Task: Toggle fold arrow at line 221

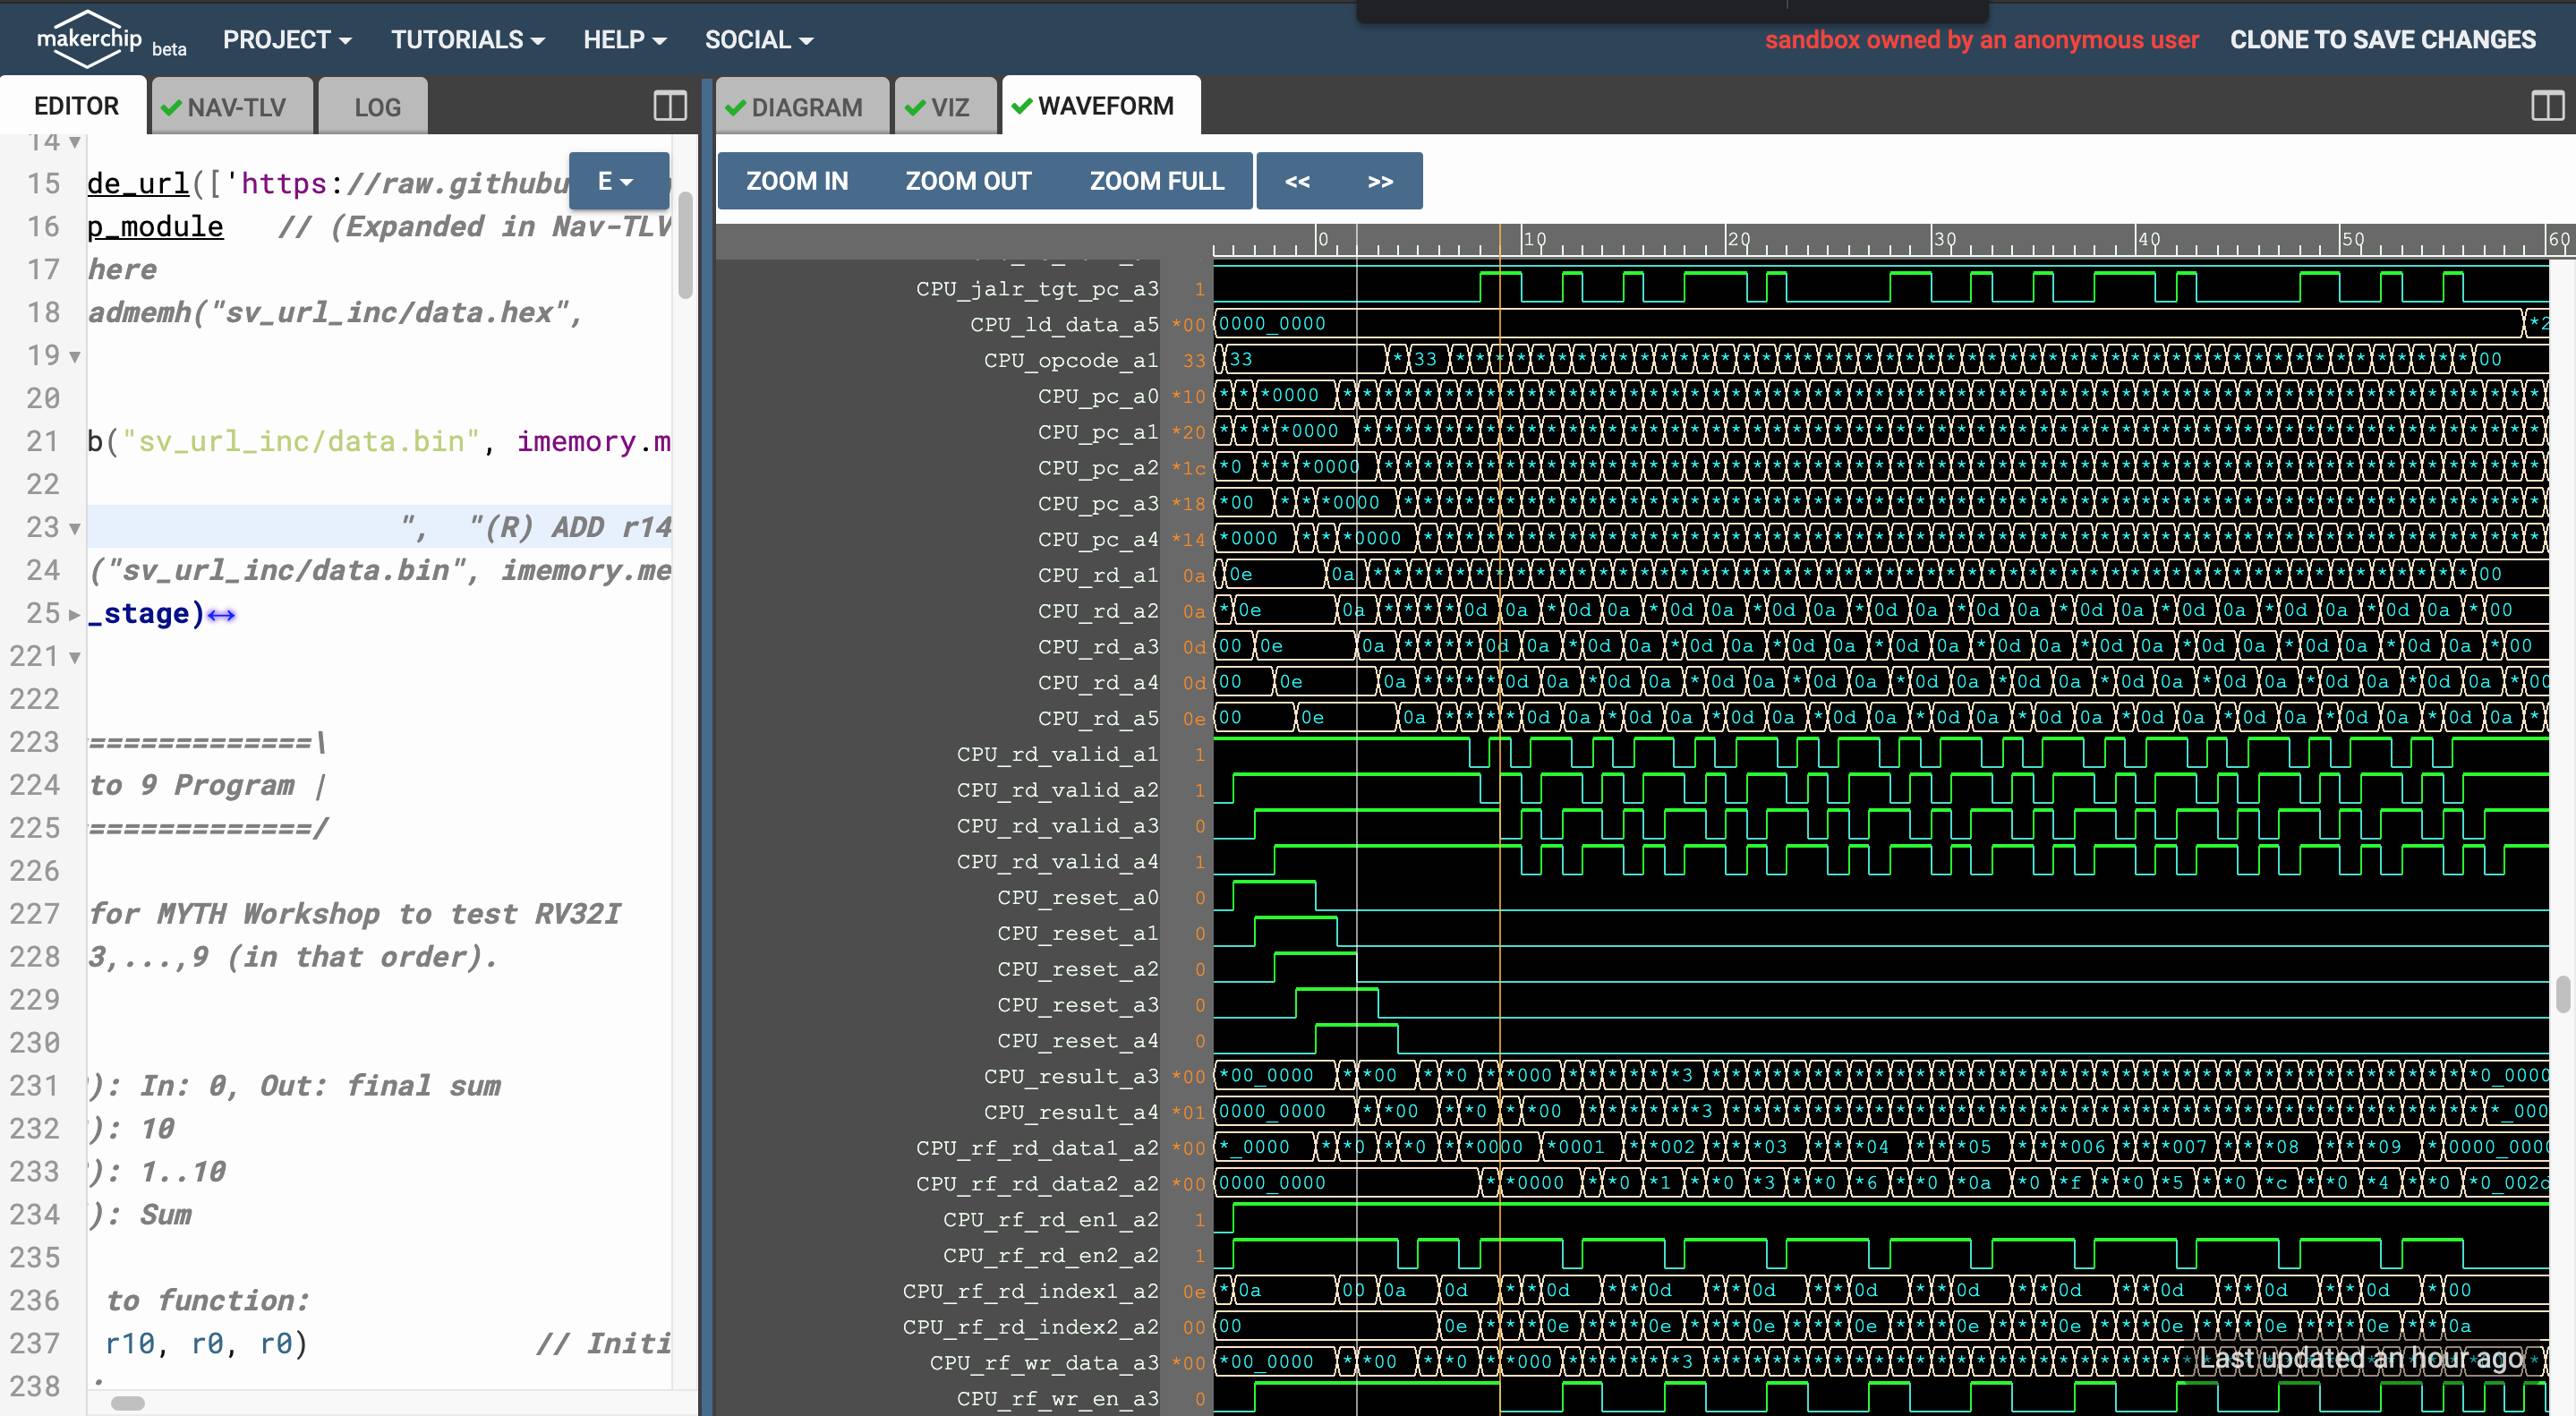Action: pos(75,657)
